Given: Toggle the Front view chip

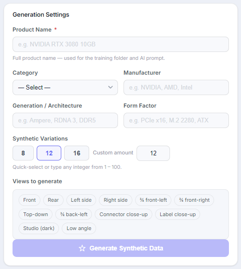Looking at the screenshot, I should pos(29,200).
